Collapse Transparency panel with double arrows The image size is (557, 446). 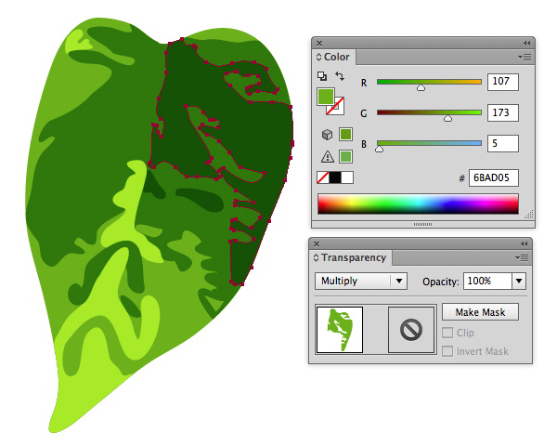click(x=525, y=244)
